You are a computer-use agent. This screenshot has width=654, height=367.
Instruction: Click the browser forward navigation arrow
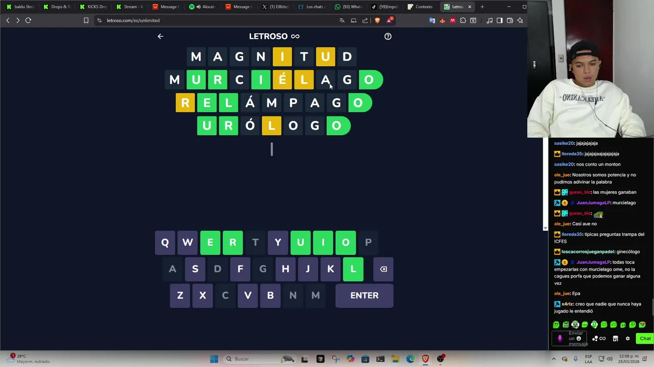[18, 20]
